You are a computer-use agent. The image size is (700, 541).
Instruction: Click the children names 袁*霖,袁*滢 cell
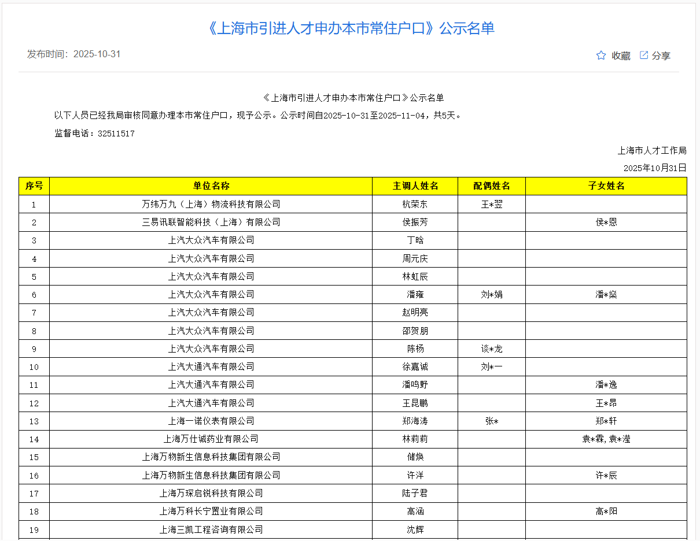pos(606,439)
